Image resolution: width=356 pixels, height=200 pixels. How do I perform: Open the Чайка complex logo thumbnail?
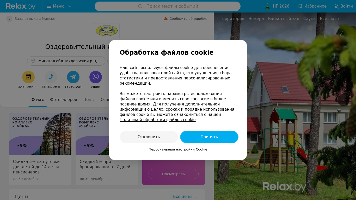(107, 31)
